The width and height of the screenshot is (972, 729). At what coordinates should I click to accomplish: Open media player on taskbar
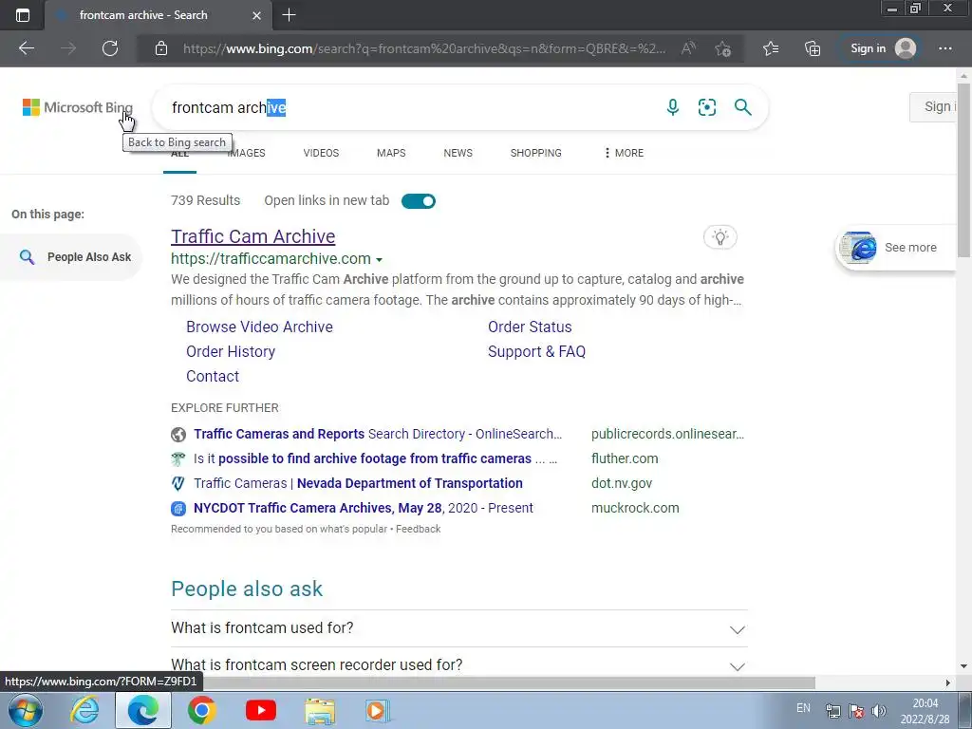[377, 710]
